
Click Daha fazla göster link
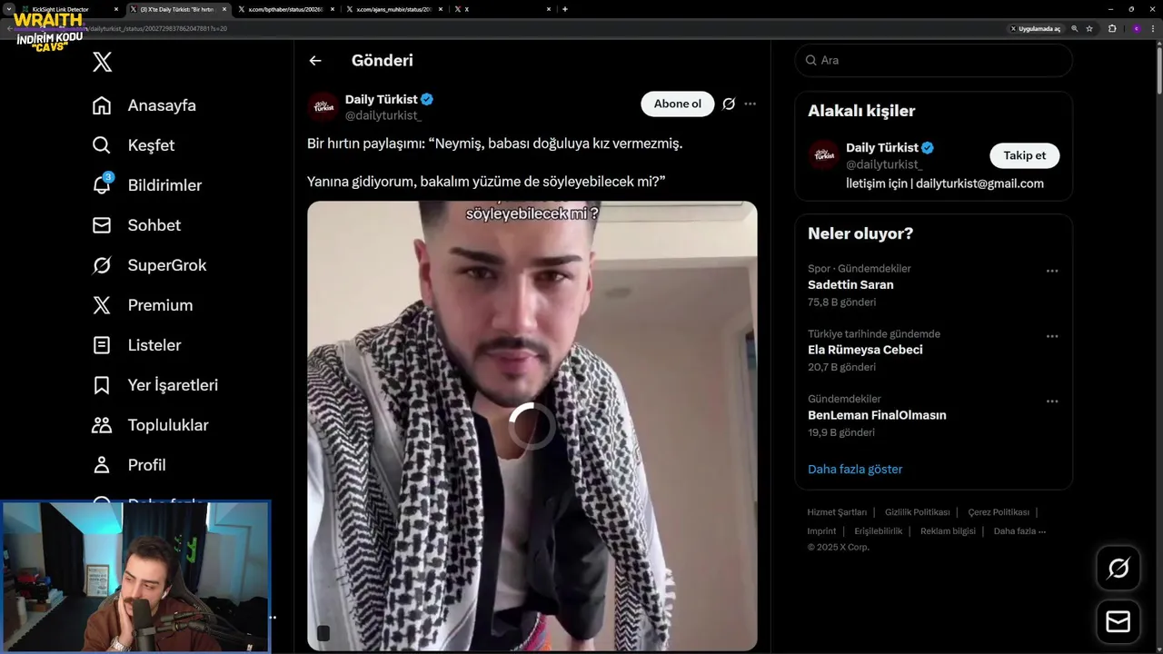[855, 470]
